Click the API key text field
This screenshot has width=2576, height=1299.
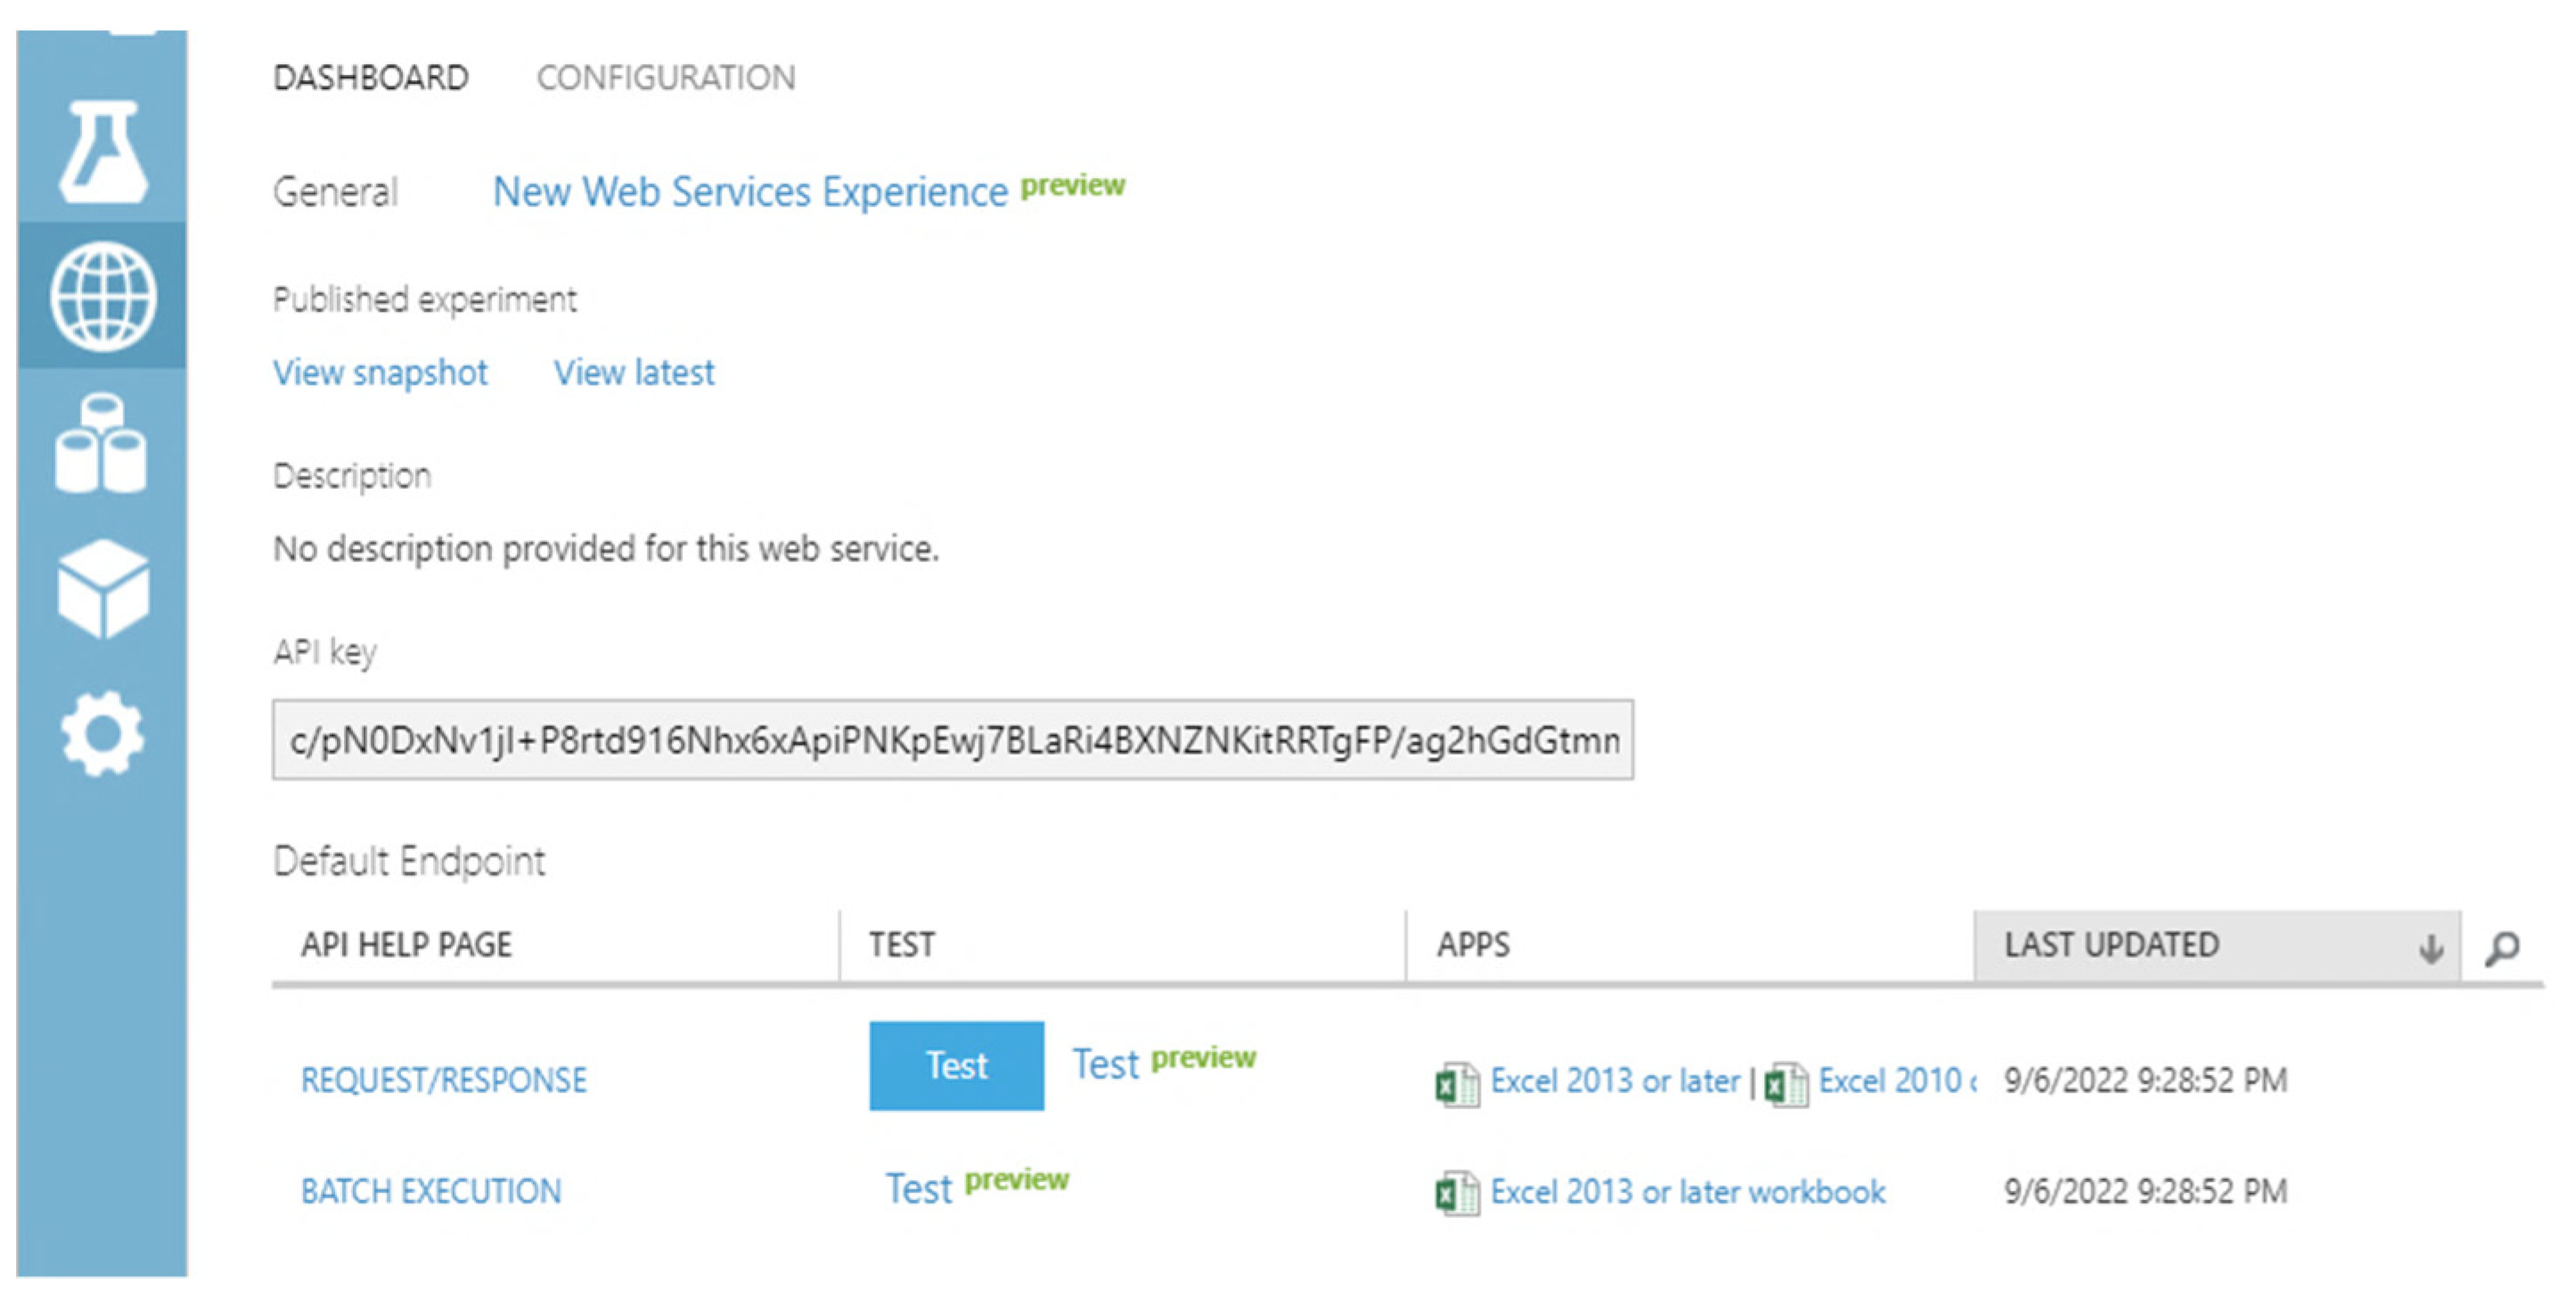click(x=952, y=740)
